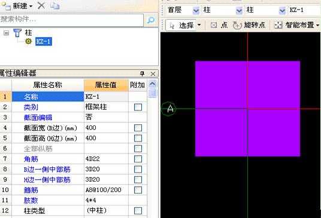The width and height of the screenshot is (321, 218).
Task: Tick the 附加 checkbox for 柱类型
Action: tap(138, 211)
